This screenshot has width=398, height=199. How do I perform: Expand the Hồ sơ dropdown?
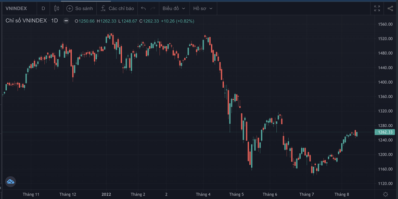203,8
